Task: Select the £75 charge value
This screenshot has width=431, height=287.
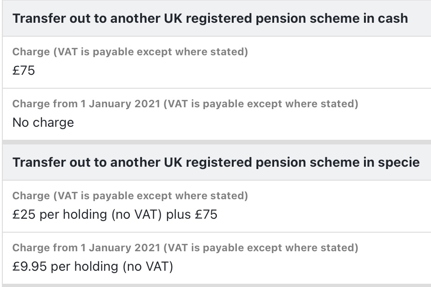Action: pos(24,71)
